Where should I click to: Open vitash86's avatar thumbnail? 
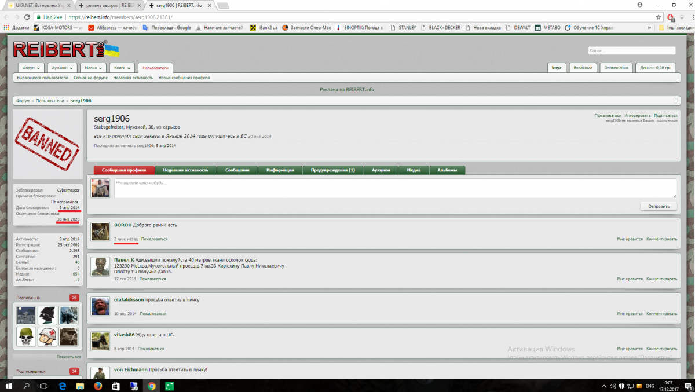pos(100,342)
